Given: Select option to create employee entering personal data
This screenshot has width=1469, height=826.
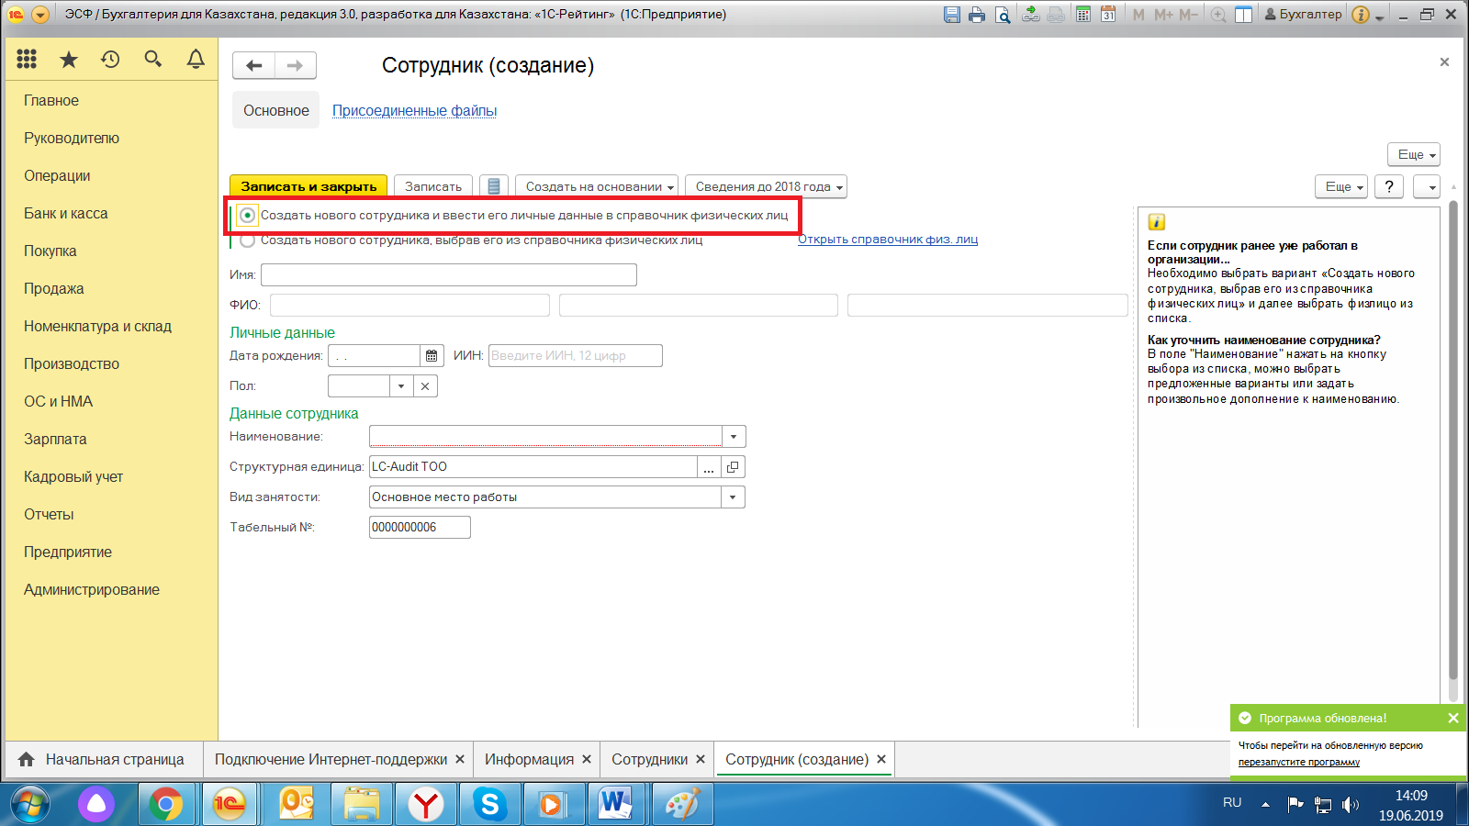Looking at the screenshot, I should point(247,215).
